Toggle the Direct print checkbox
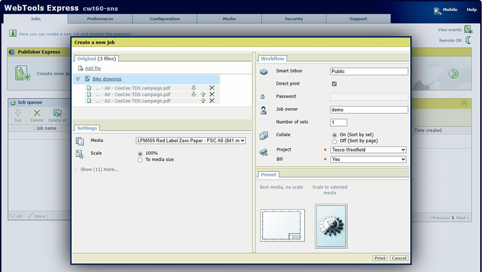Viewport: 482px width, 272px height. pos(334,84)
